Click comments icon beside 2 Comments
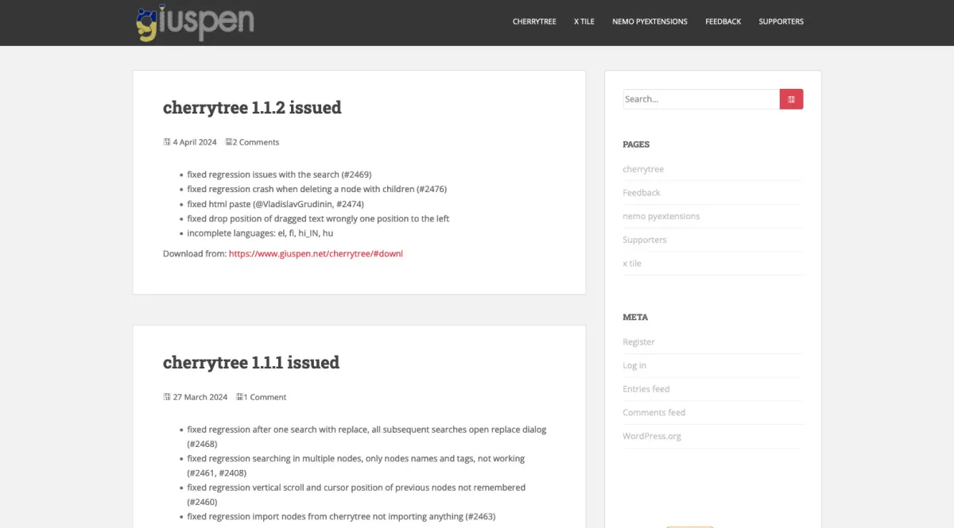Viewport: 954px width, 528px height. (x=229, y=142)
